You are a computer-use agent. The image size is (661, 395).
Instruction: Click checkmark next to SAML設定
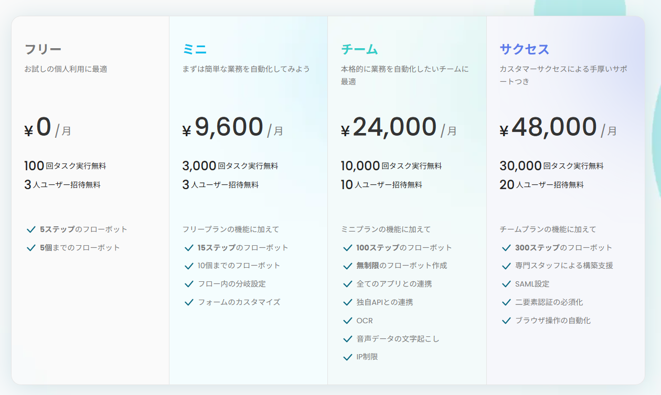pos(506,284)
